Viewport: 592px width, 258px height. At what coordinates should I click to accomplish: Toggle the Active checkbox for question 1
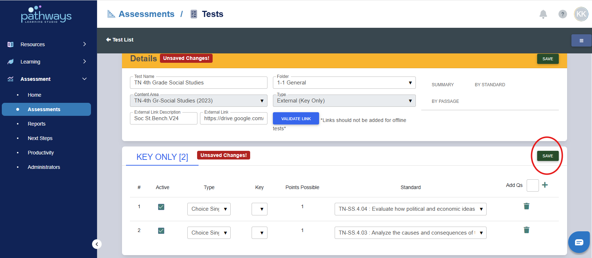pos(161,207)
